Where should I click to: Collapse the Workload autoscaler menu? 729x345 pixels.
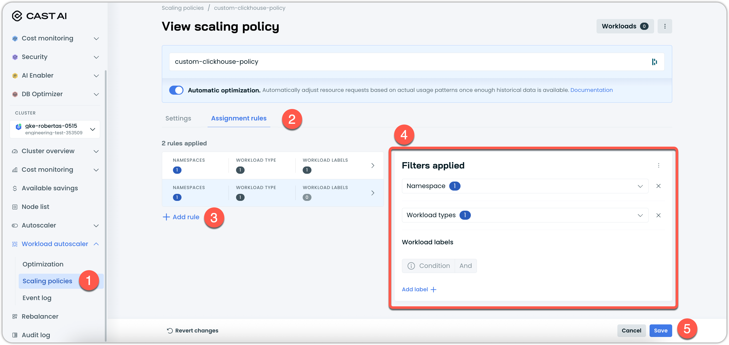(96, 244)
